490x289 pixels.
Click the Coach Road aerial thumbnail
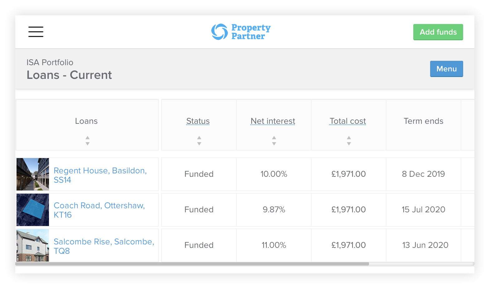click(x=33, y=210)
